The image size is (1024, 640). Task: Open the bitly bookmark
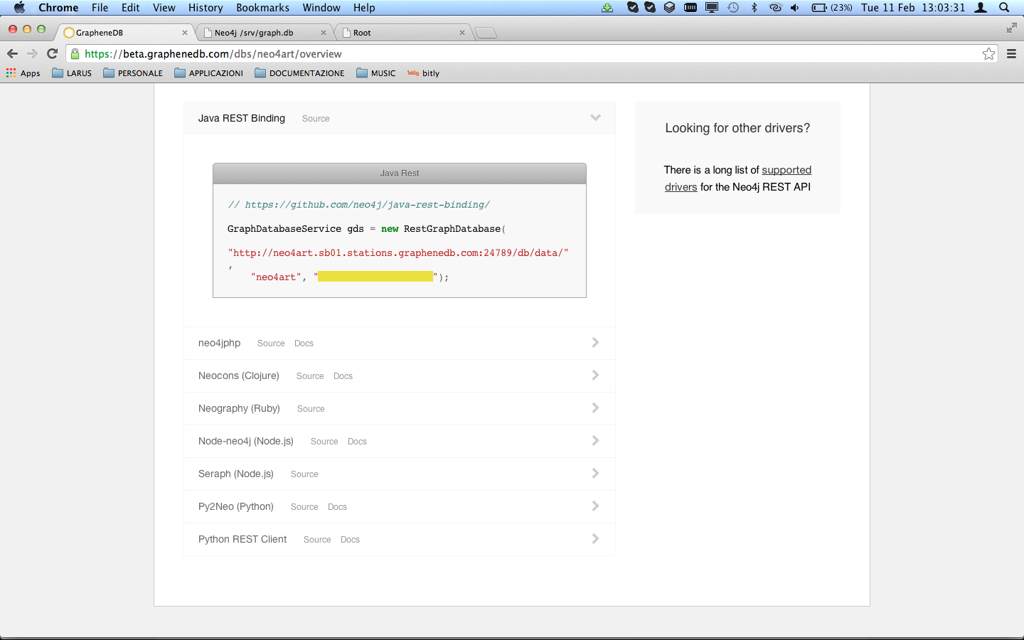pyautogui.click(x=423, y=73)
